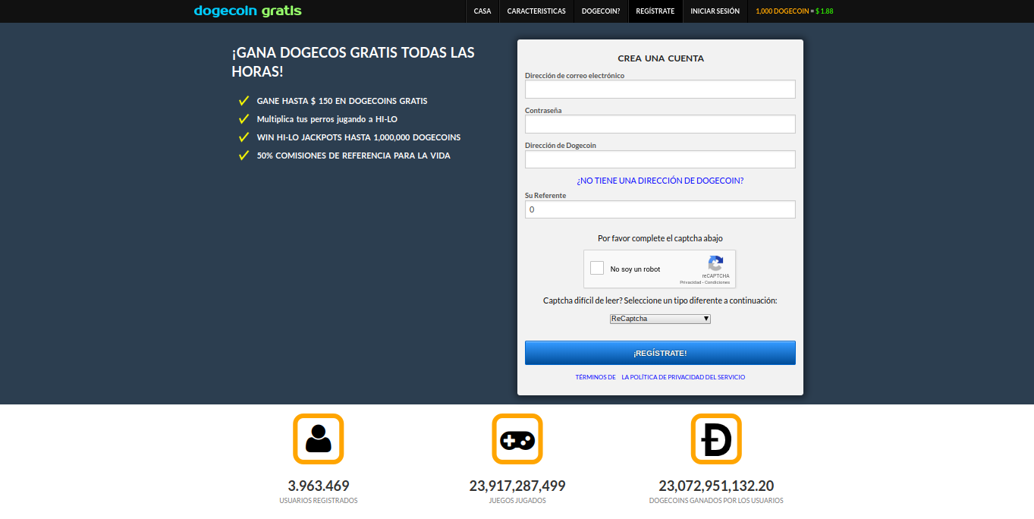Click the Dogecoin symbol icon
This screenshot has width=1034, height=519.
point(716,439)
